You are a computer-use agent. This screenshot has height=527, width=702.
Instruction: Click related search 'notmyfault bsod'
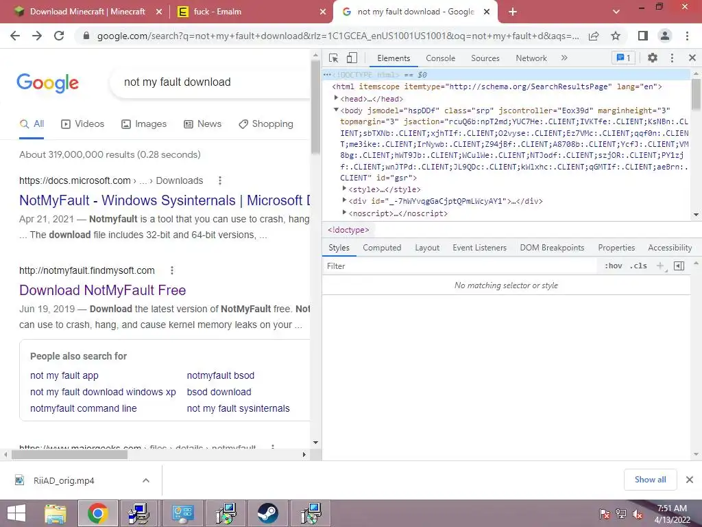pos(220,375)
